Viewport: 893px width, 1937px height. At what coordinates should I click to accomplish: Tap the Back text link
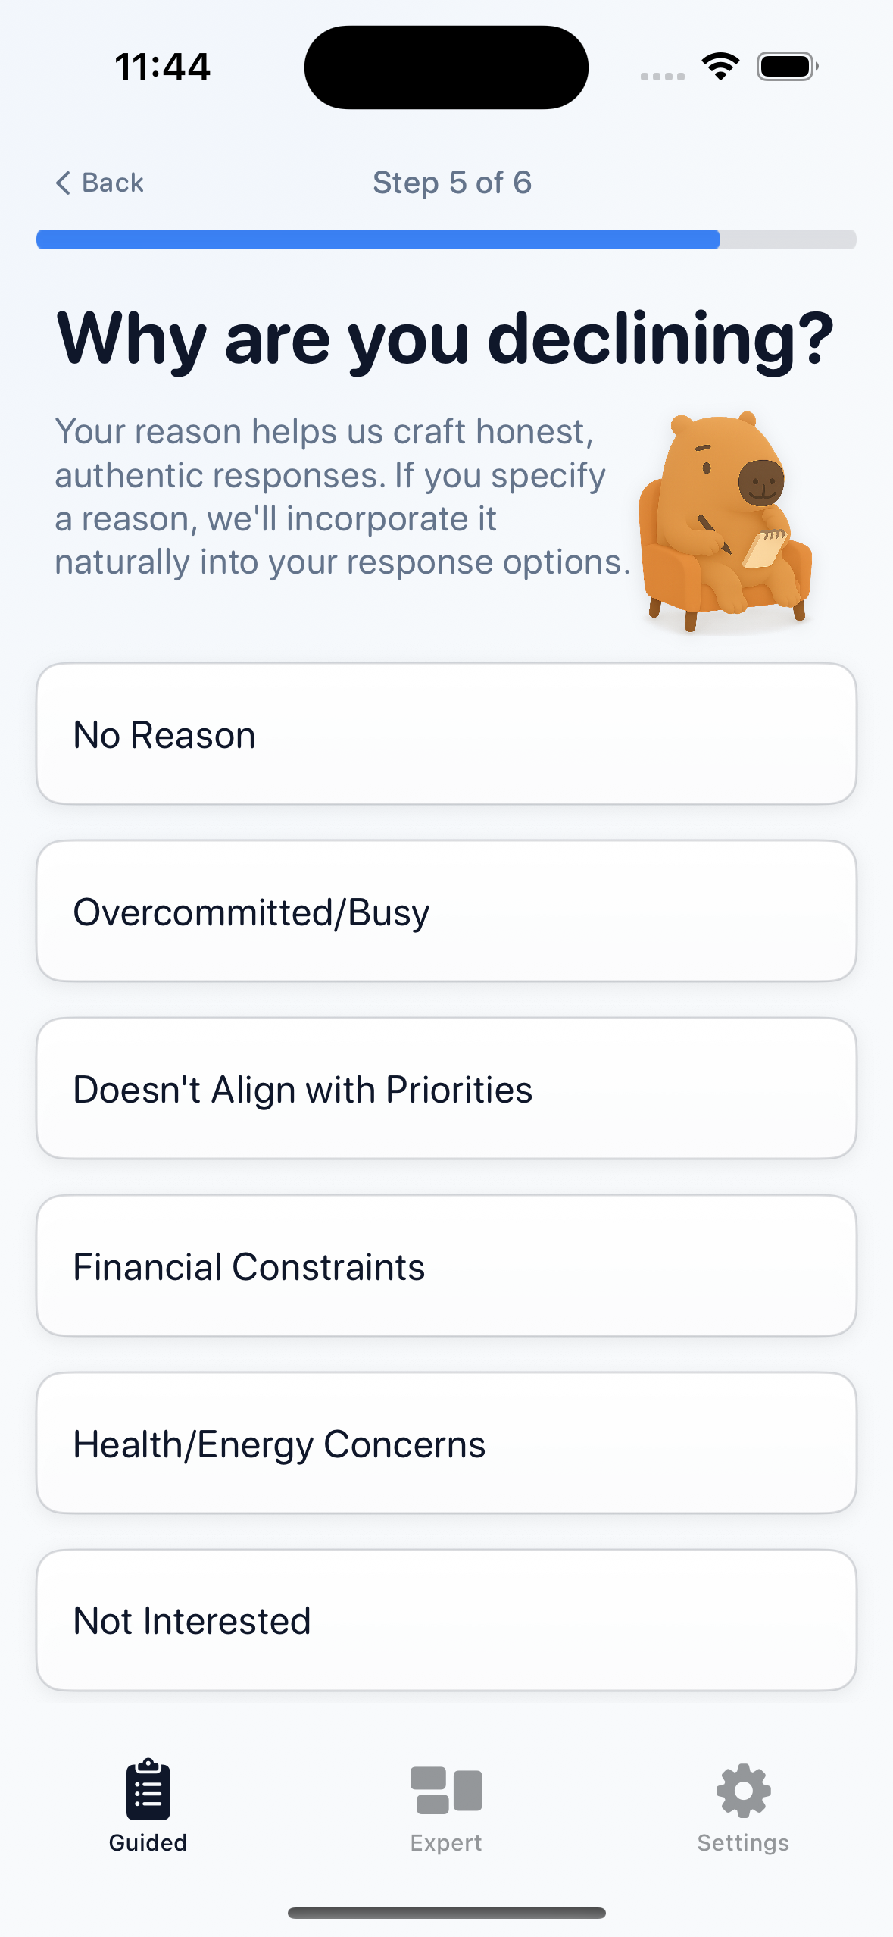pos(113,183)
